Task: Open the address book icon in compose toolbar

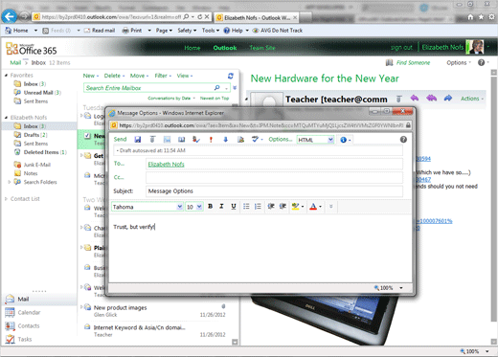Action: pos(181,140)
